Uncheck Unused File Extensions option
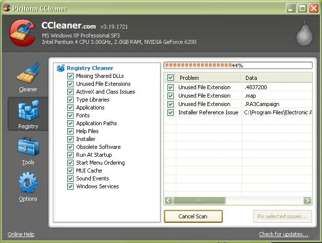 click(x=70, y=84)
